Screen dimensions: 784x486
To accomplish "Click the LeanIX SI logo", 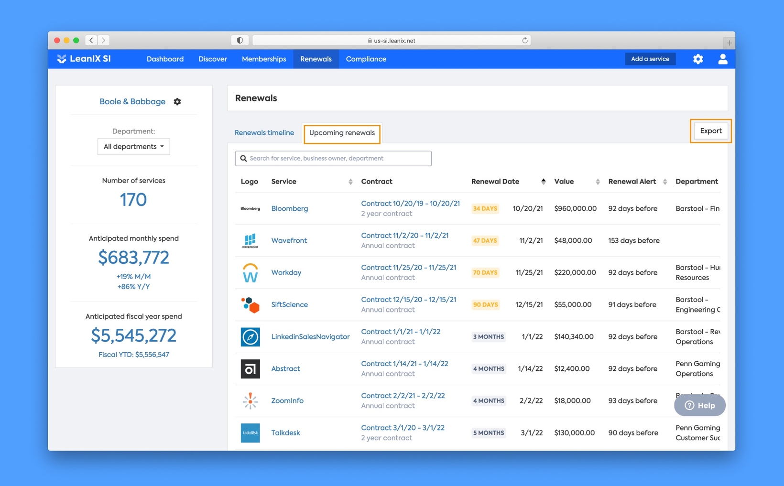I will [84, 59].
